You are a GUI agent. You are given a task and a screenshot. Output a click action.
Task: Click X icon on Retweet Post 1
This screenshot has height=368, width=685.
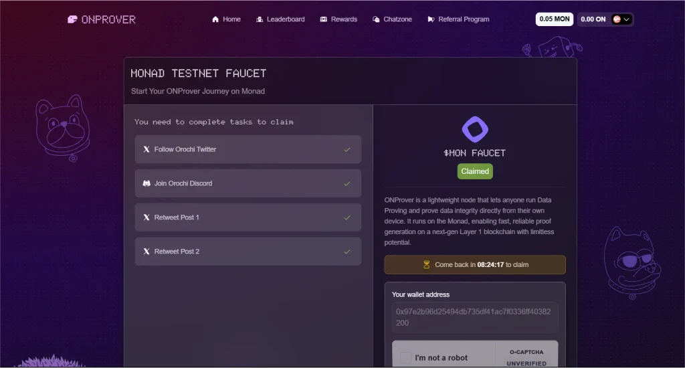point(146,217)
